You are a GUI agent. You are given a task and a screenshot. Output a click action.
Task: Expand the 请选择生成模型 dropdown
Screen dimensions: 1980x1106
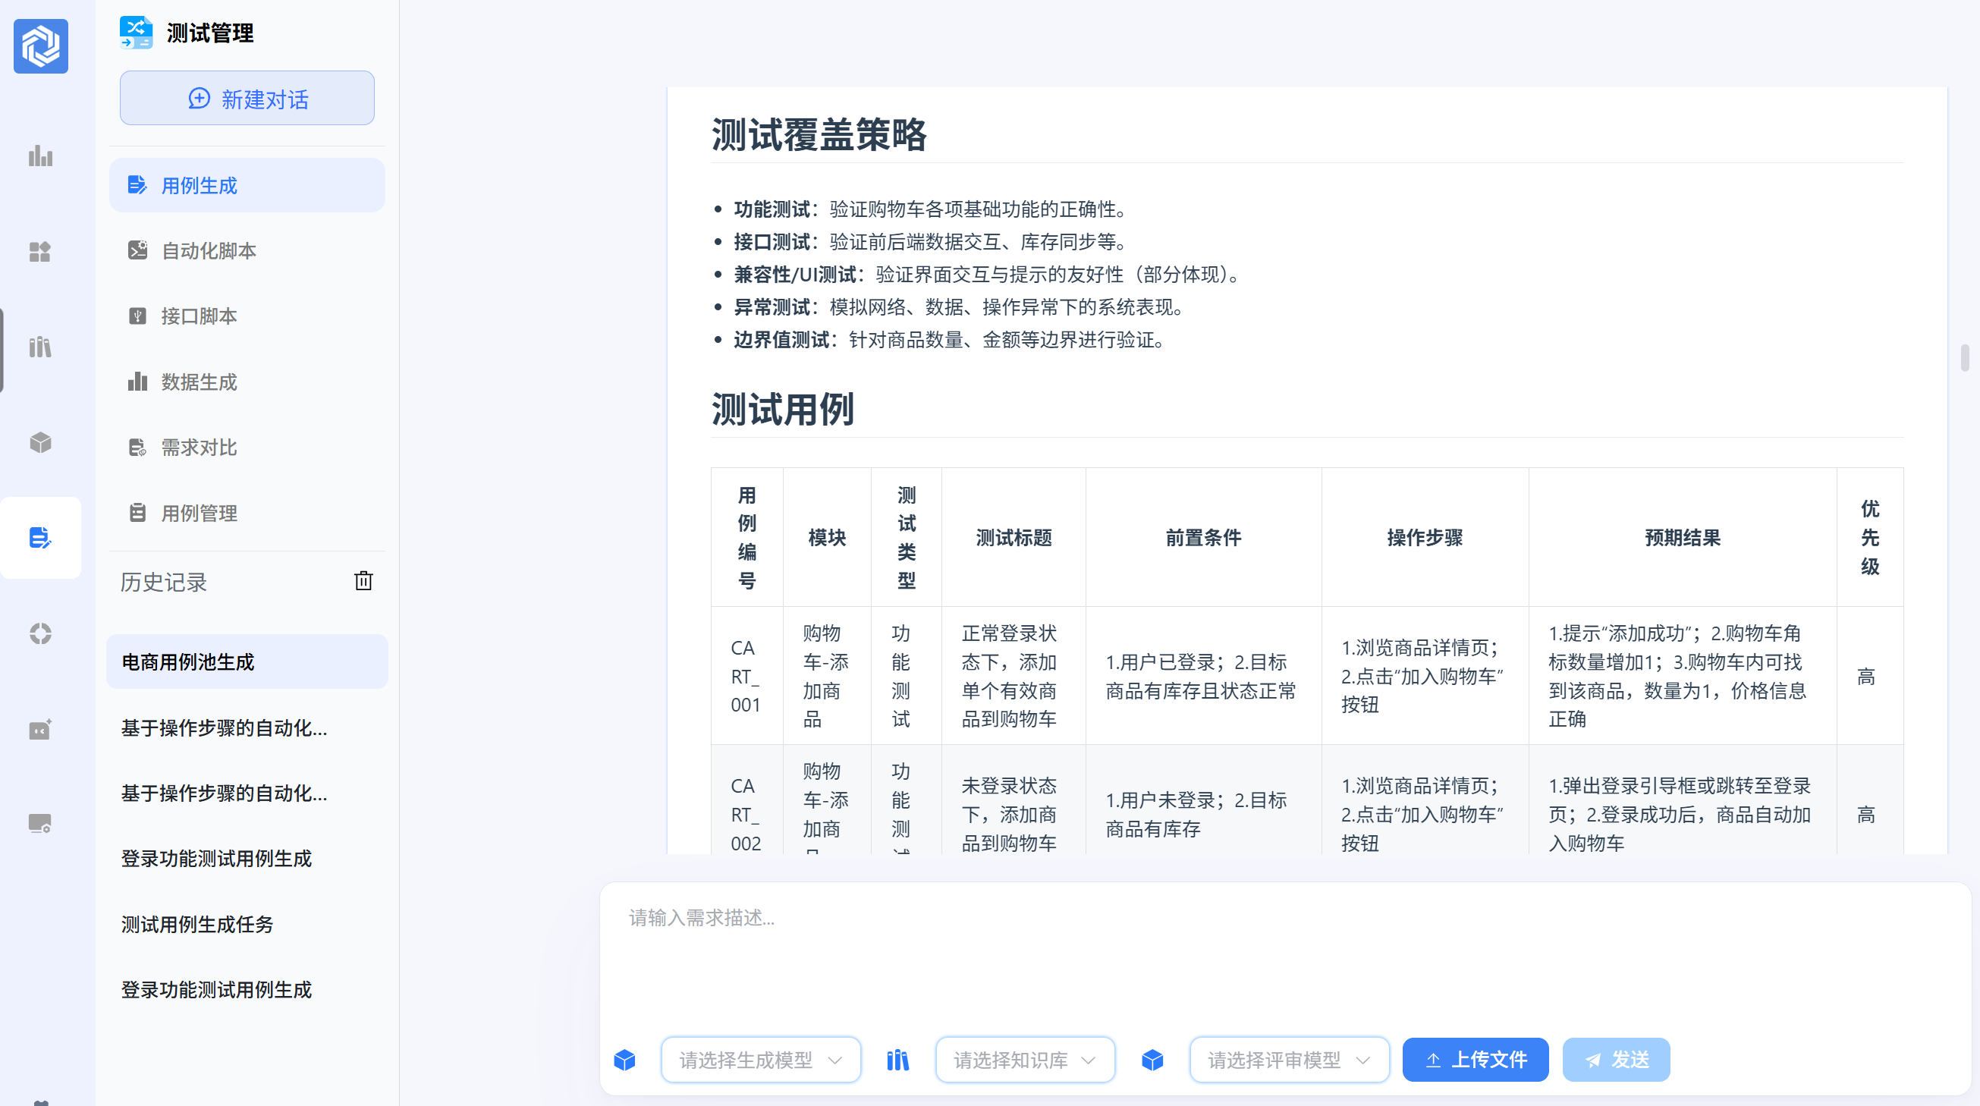[x=760, y=1060]
